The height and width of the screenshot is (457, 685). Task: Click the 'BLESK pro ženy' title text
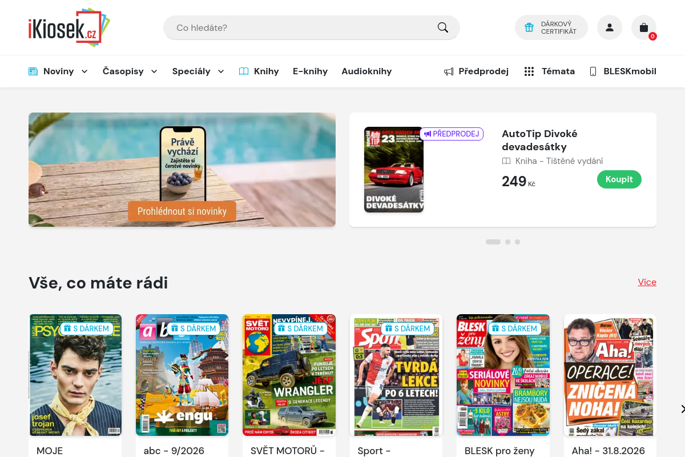click(x=499, y=451)
